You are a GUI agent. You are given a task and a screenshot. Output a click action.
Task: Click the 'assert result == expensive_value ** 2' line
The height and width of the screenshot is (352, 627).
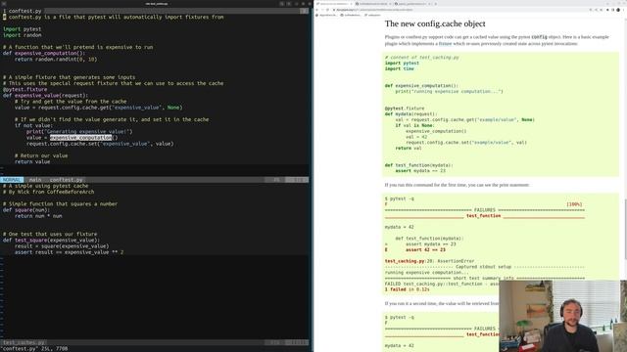click(70, 252)
